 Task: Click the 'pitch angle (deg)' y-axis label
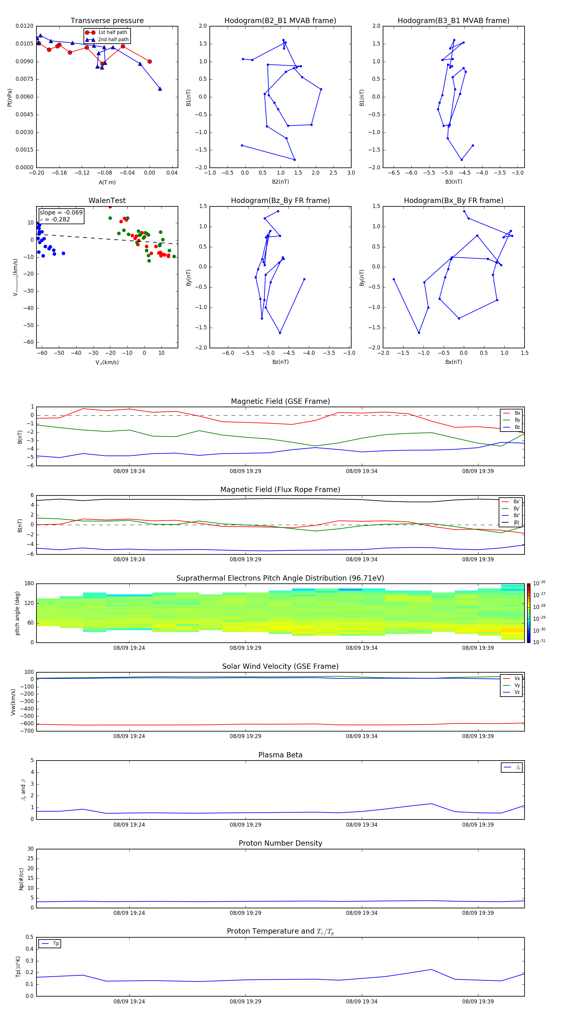pyautogui.click(x=17, y=613)
